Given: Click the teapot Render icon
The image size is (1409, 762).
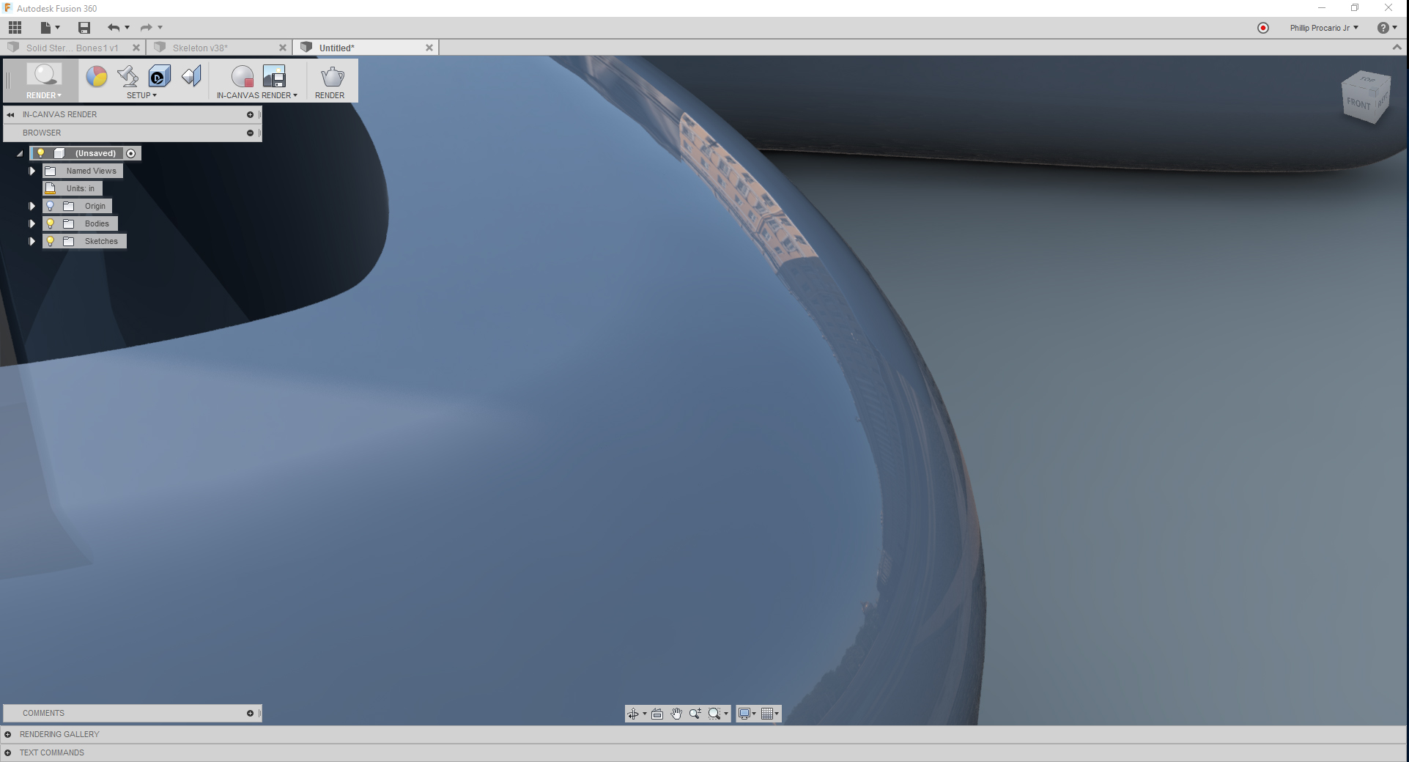Looking at the screenshot, I should [x=330, y=76].
